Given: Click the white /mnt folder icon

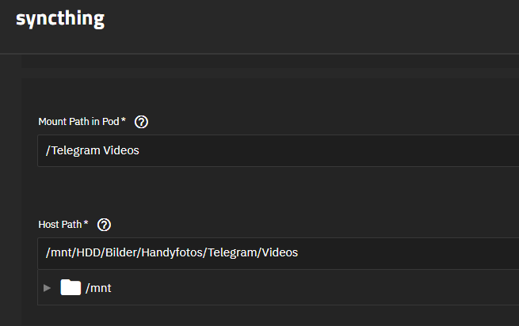Looking at the screenshot, I should click(71, 287).
